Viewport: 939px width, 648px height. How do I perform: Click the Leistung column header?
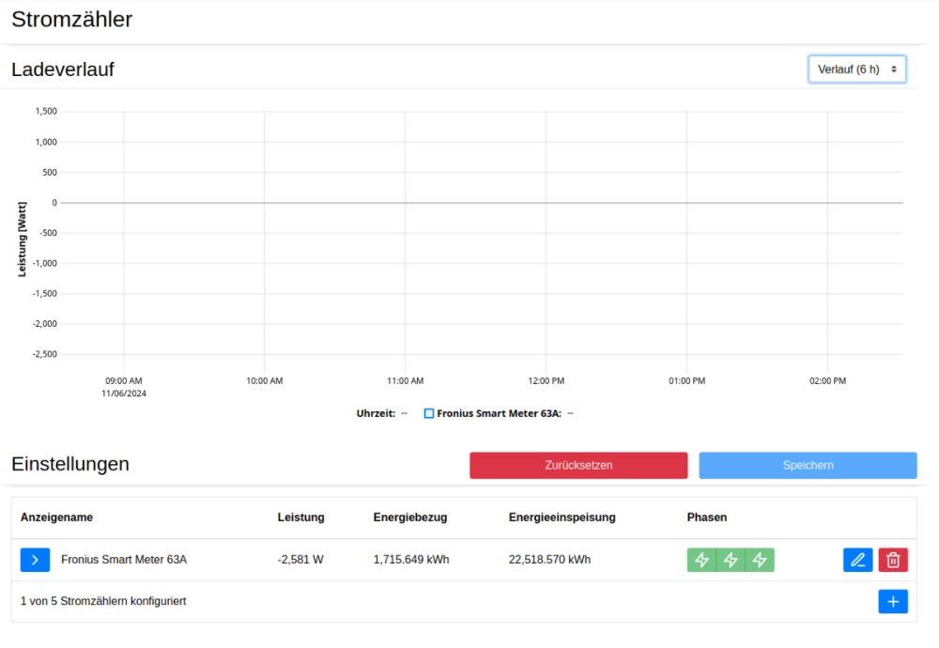click(x=300, y=517)
